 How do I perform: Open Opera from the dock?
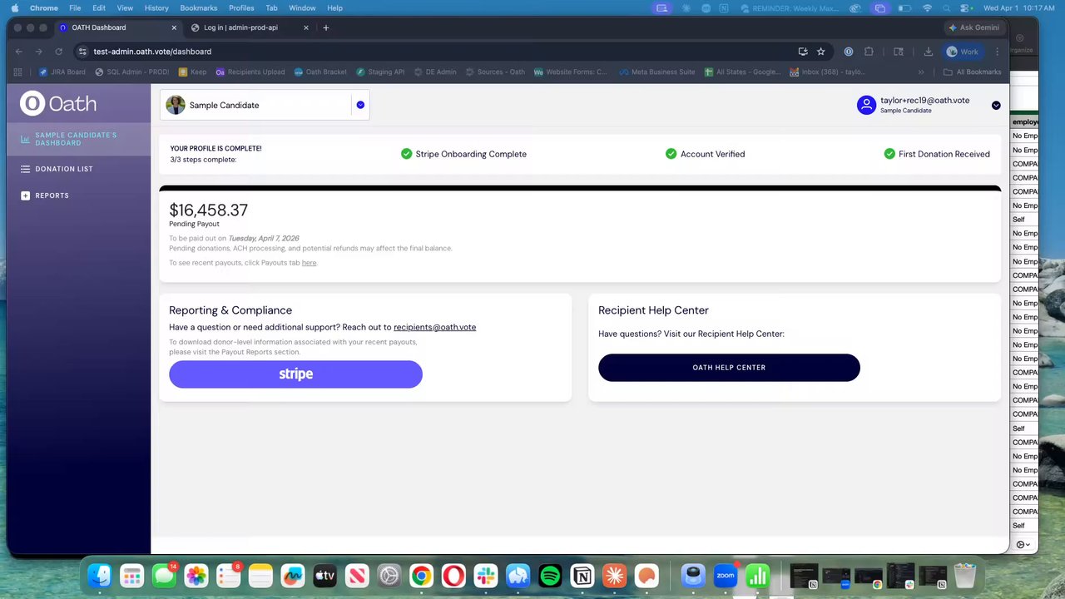[x=453, y=576]
